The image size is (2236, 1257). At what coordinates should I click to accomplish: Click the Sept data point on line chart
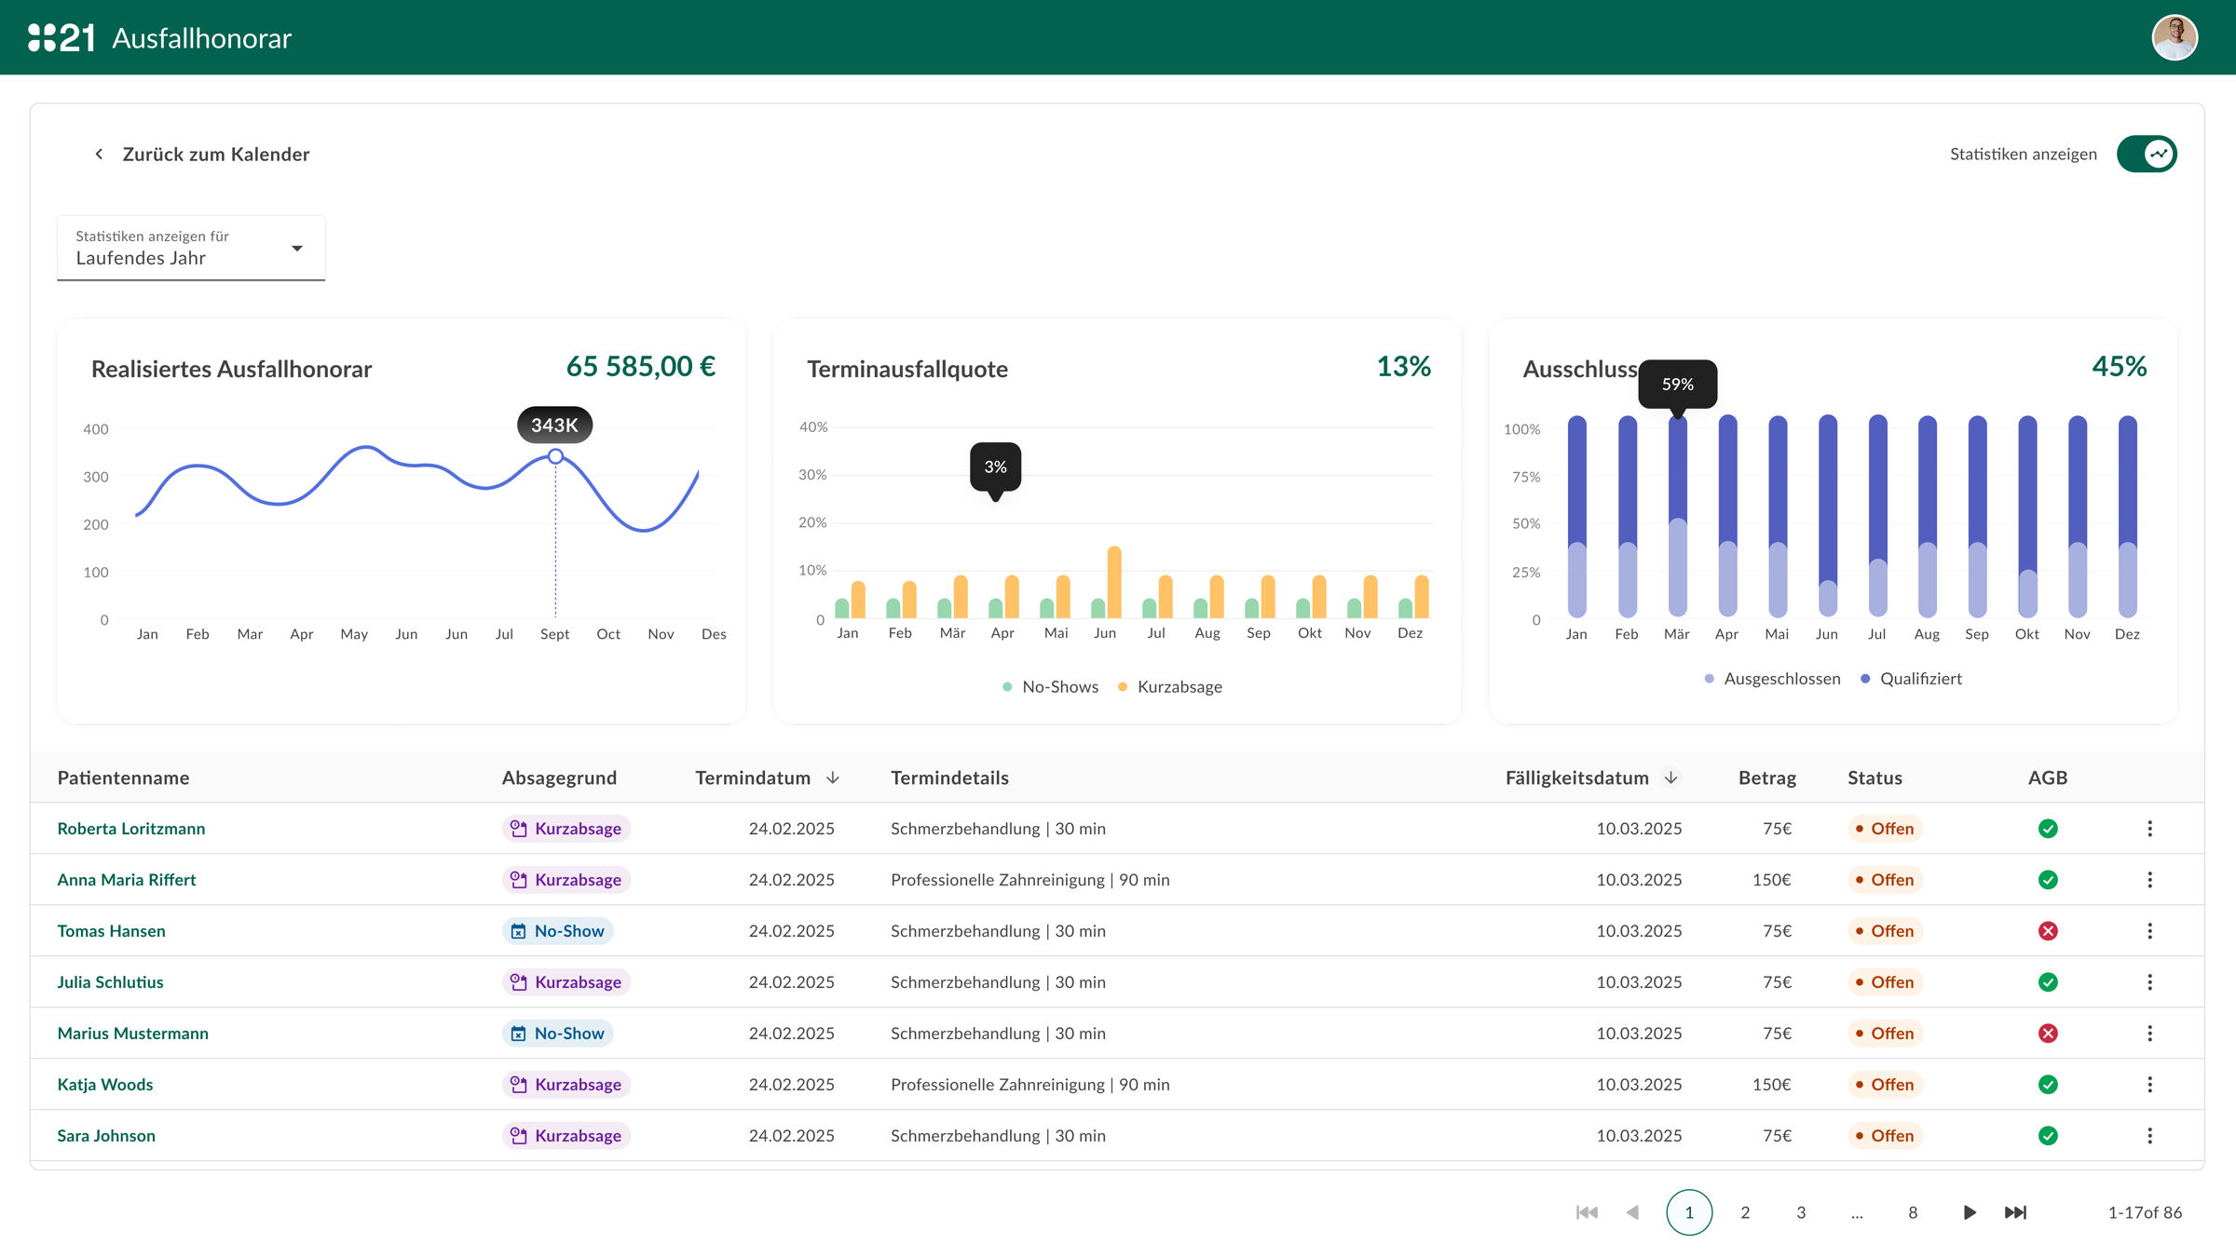pyautogui.click(x=555, y=456)
